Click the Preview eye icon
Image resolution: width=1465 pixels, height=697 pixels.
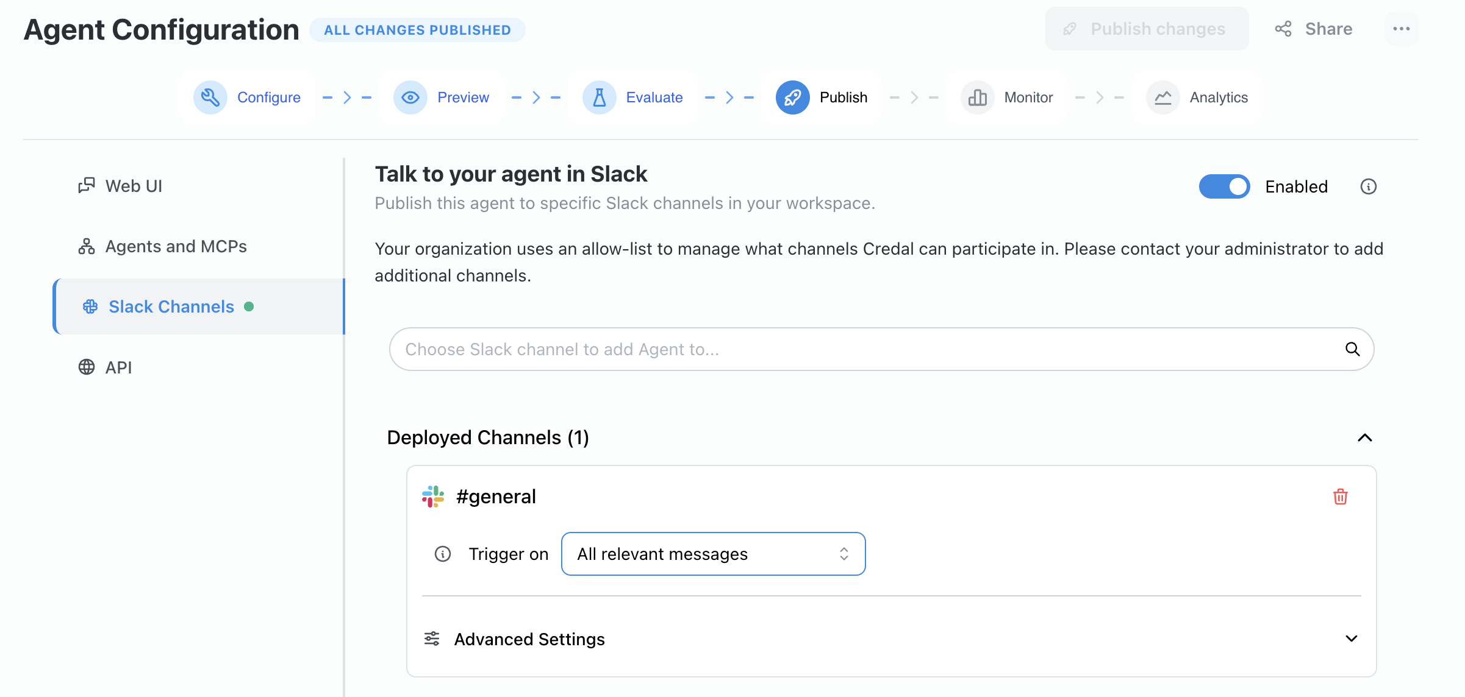pos(410,97)
